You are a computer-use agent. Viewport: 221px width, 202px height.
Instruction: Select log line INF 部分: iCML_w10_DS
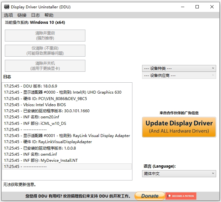(x=67, y=123)
